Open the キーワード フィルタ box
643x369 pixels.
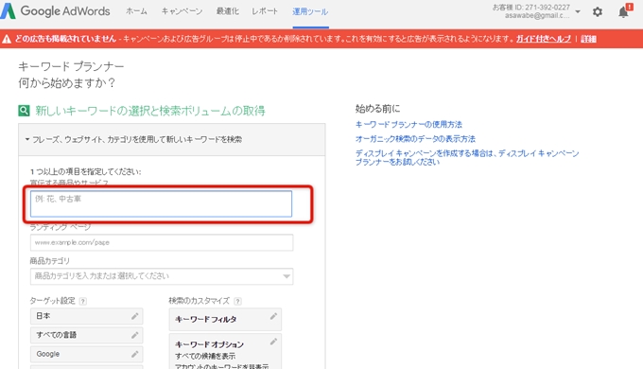(x=225, y=320)
